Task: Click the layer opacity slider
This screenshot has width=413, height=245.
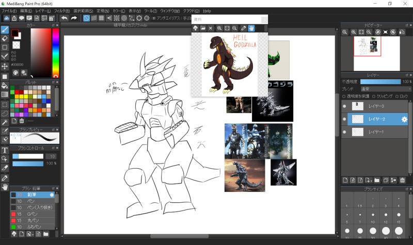Action: (x=380, y=81)
